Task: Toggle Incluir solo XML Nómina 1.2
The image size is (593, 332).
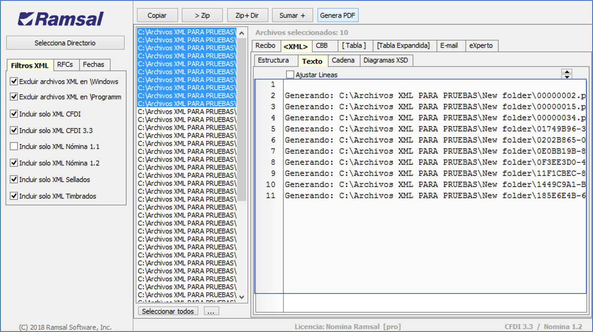Action: 14,163
